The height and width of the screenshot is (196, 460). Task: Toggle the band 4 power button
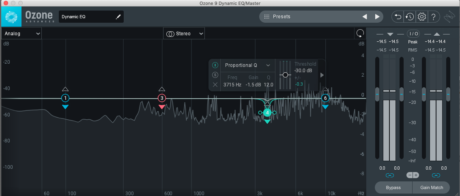pyautogui.click(x=215, y=65)
